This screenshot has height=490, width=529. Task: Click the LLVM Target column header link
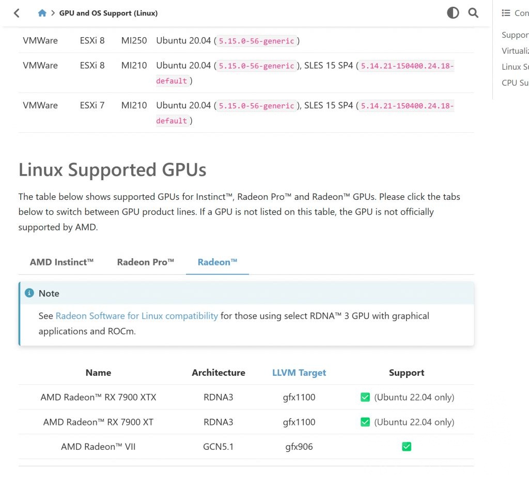299,372
